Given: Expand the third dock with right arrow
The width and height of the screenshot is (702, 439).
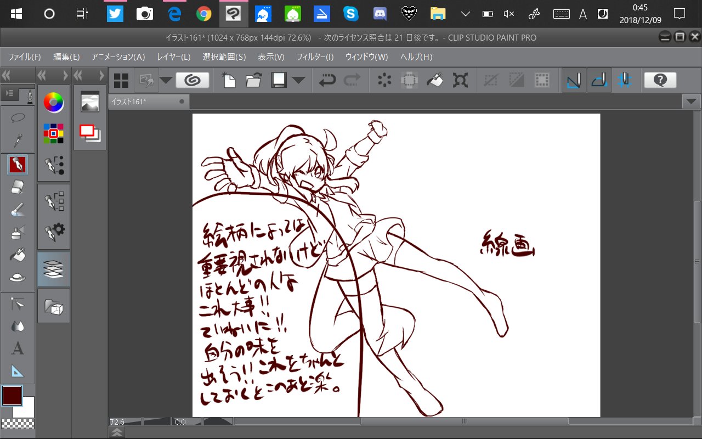Looking at the screenshot, I should tap(101, 75).
